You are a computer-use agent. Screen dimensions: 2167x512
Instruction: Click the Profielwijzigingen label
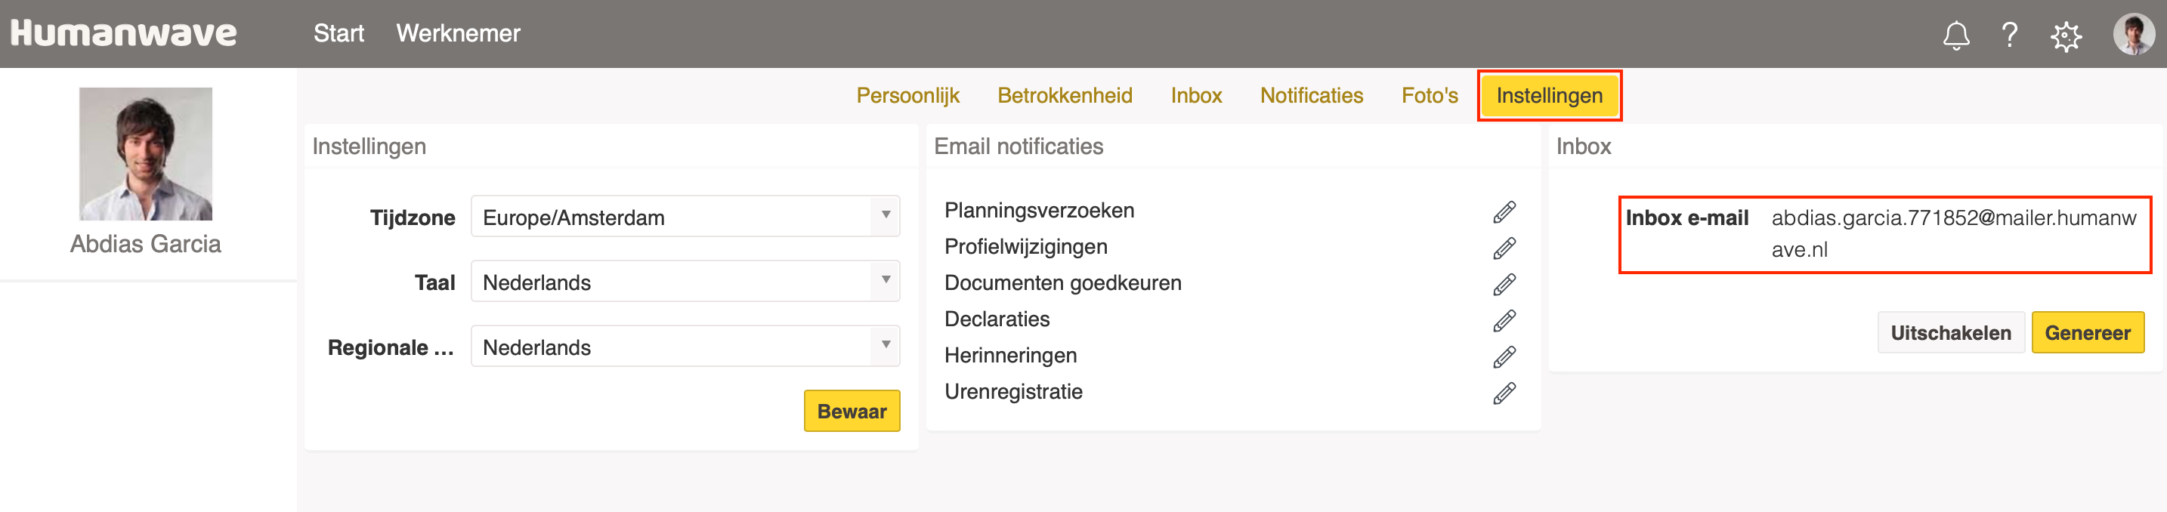[x=1025, y=246]
